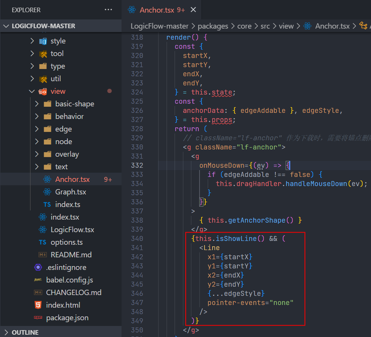
Task: Click the modified dot on view folder
Action: click(109, 91)
